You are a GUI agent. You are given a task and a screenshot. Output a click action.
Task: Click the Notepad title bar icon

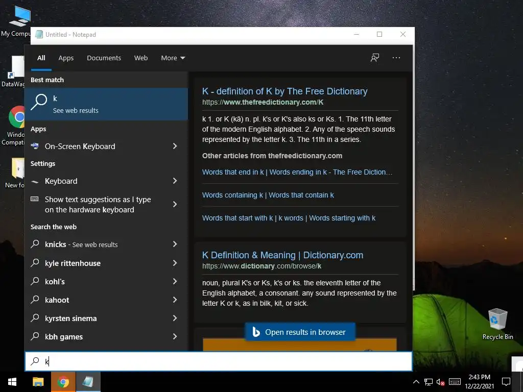click(x=39, y=34)
